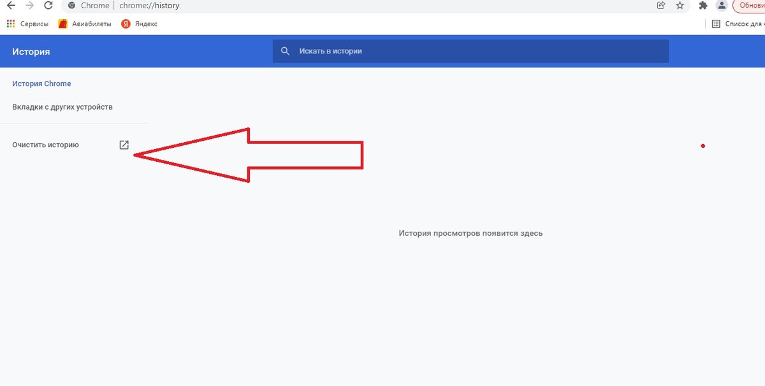Share this page via share icon

point(661,5)
